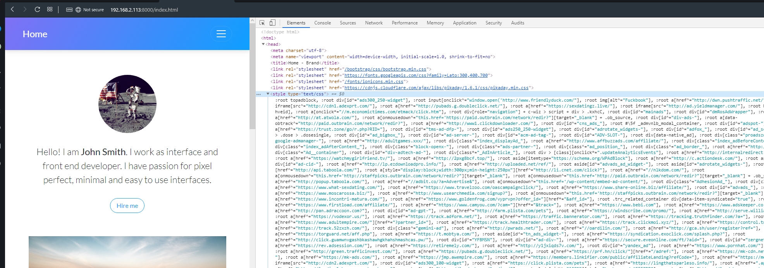Go forward in browser history

click(25, 9)
